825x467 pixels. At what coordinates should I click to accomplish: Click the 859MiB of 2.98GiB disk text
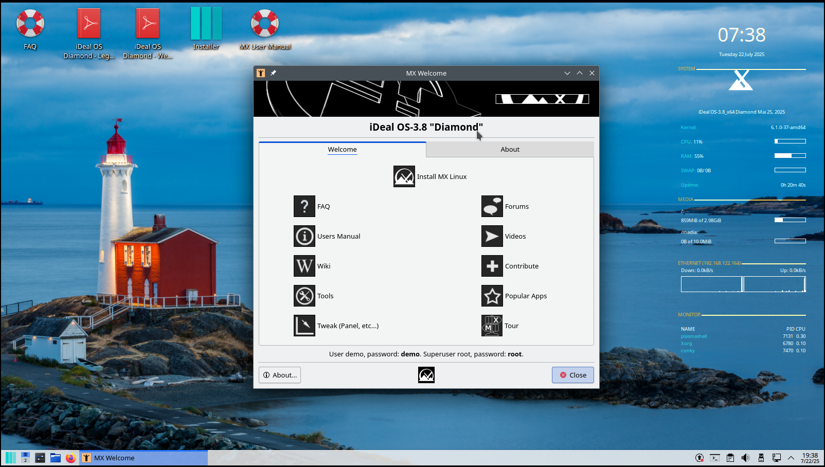(x=701, y=220)
